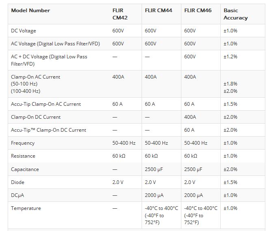Select the Accu-Tip™ Clamp-On DC Current label
Image resolution: width=269 pixels, height=231 pixels.
point(48,130)
